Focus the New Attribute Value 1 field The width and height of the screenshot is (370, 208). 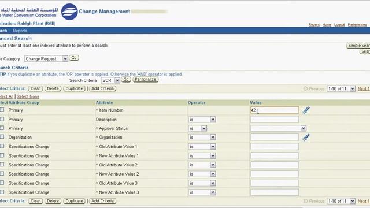pyautogui.click(x=275, y=156)
